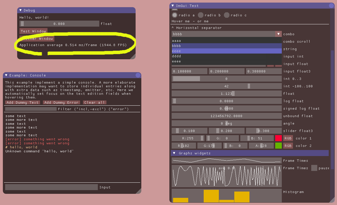Collapse the Horizontal separator section
Screen dimensions: 337x205
(x=173, y=28)
